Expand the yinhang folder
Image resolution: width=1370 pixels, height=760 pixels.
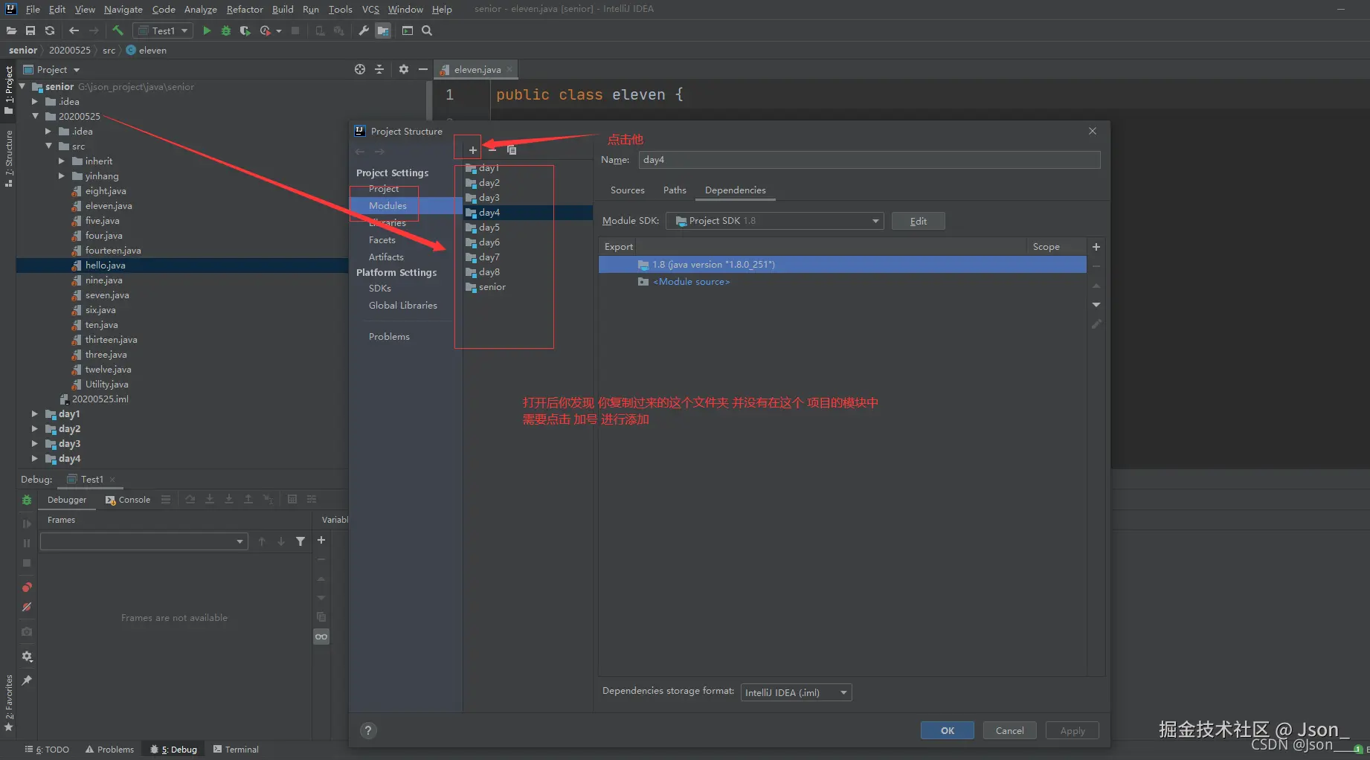click(x=62, y=175)
